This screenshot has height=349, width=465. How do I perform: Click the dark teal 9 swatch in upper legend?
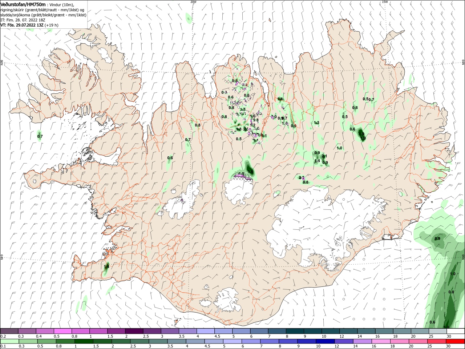coord(312,331)
